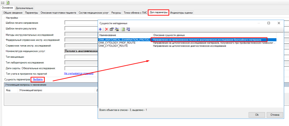
Task: Select the ONK_CYTOLOGY_PROF_ROUTE row
Action: (187, 43)
